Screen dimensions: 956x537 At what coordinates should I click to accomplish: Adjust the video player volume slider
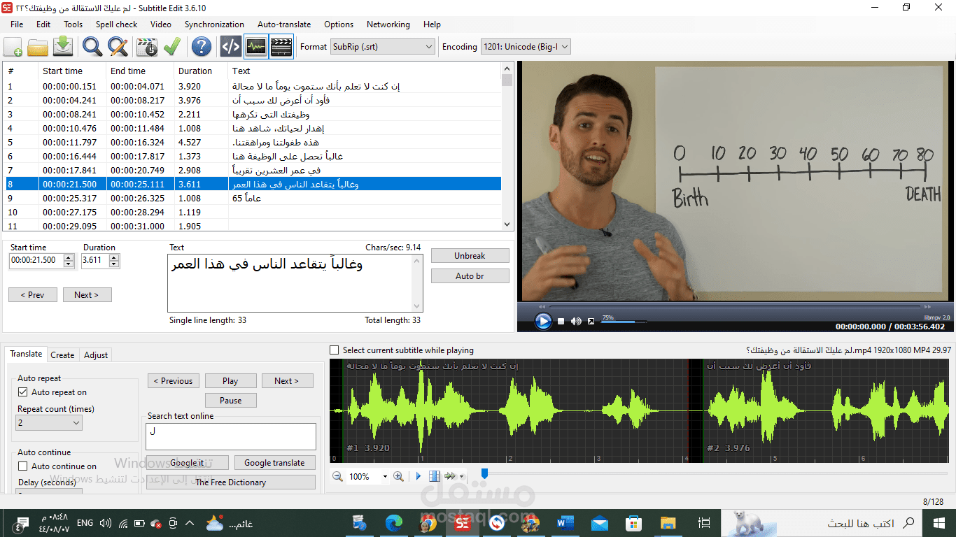pos(623,322)
